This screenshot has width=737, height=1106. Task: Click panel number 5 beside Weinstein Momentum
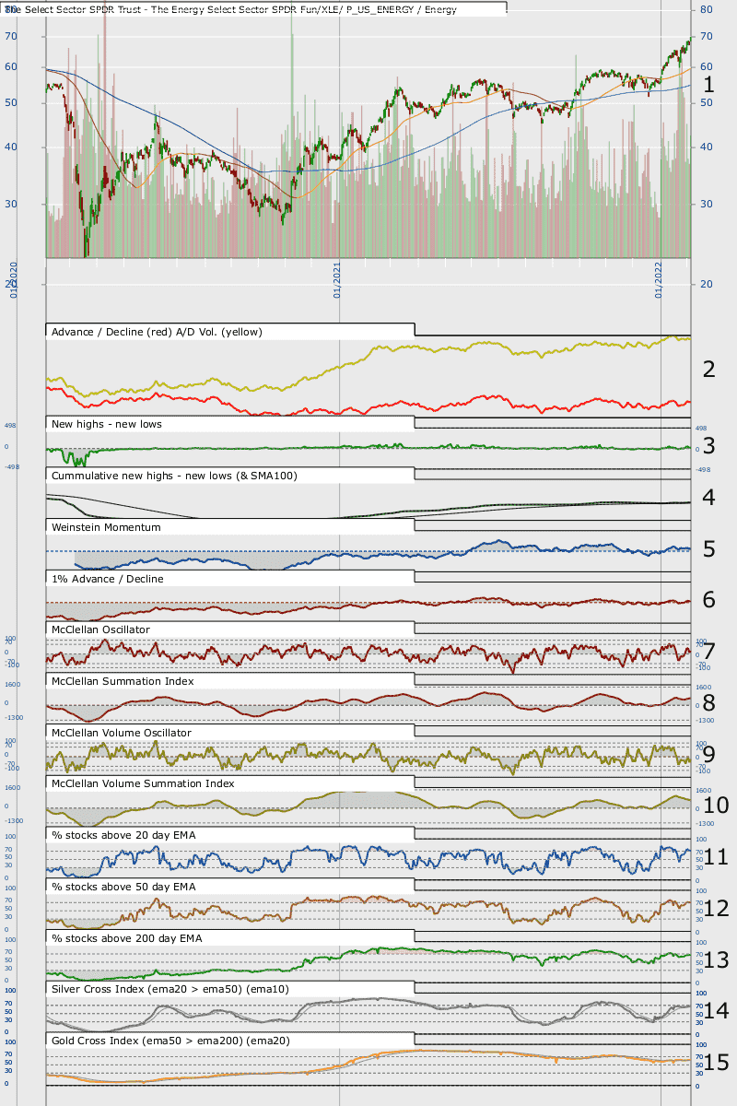pyautogui.click(x=708, y=549)
